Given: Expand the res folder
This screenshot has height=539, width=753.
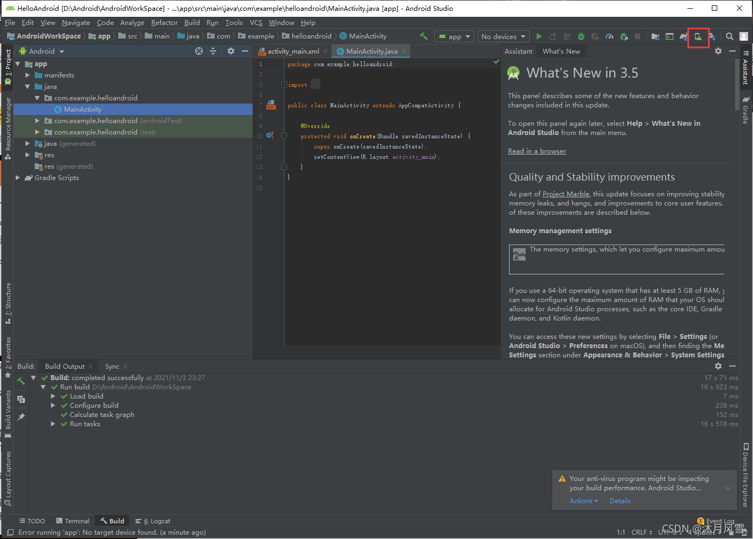Looking at the screenshot, I should (28, 155).
